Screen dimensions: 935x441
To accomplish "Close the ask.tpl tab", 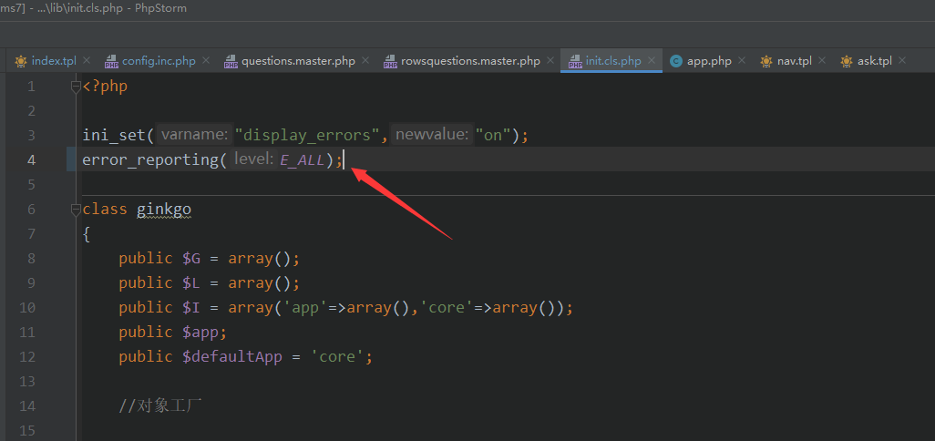I will point(902,61).
